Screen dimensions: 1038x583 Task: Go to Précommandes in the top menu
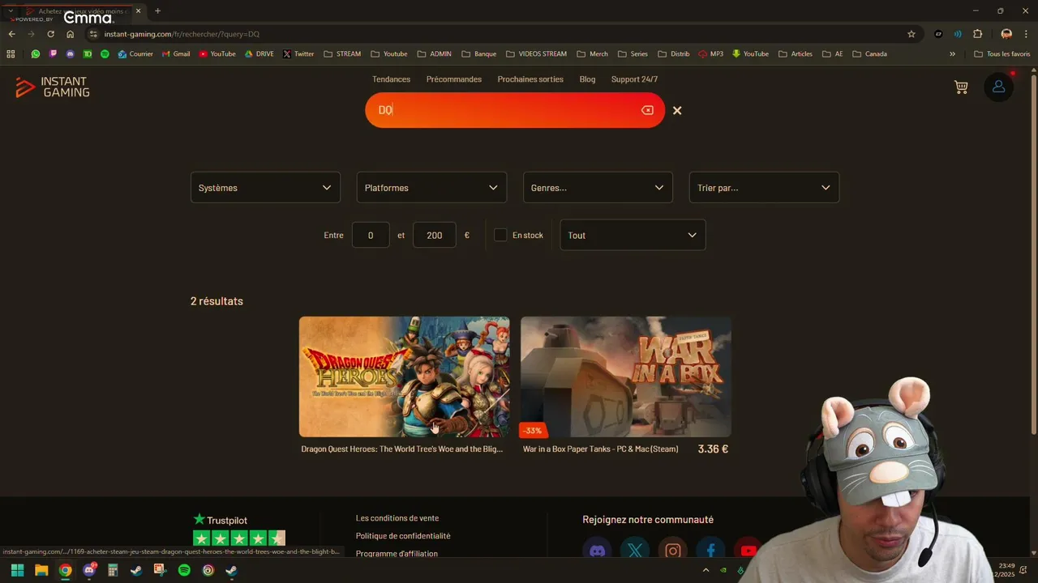coord(454,79)
